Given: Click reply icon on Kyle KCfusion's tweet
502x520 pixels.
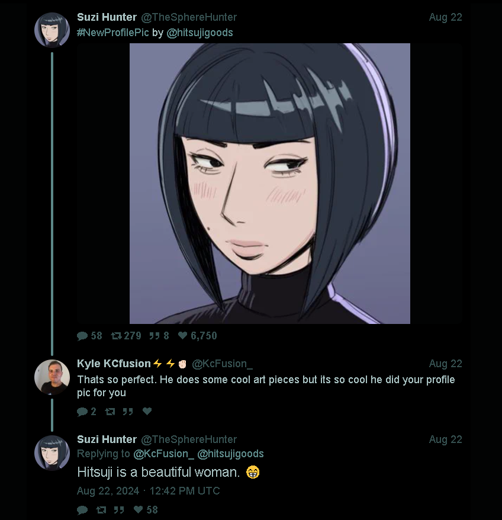Looking at the screenshot, I should pyautogui.click(x=82, y=412).
